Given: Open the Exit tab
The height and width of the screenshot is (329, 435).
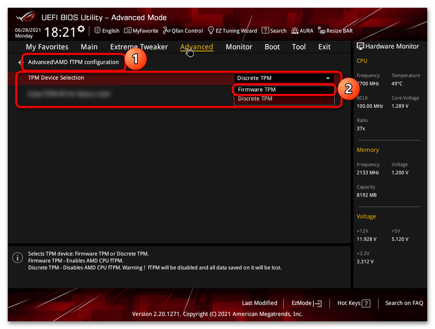Looking at the screenshot, I should (x=324, y=47).
